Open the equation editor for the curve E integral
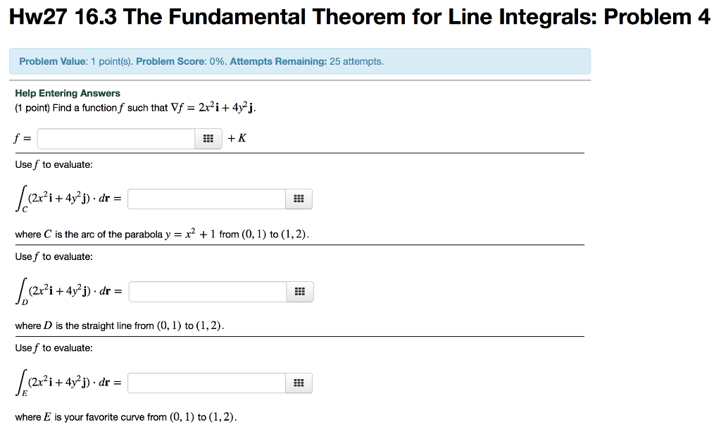721x427 pixels. click(298, 383)
